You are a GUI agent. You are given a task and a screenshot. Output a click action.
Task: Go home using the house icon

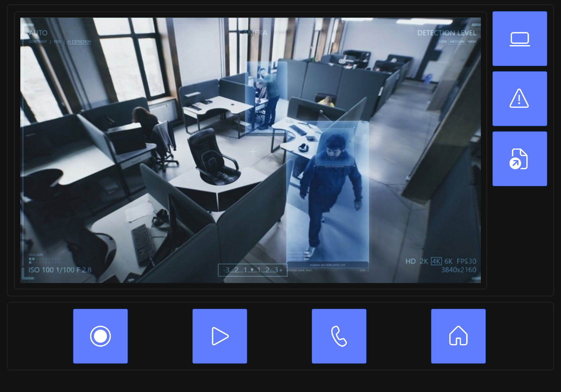pos(458,336)
